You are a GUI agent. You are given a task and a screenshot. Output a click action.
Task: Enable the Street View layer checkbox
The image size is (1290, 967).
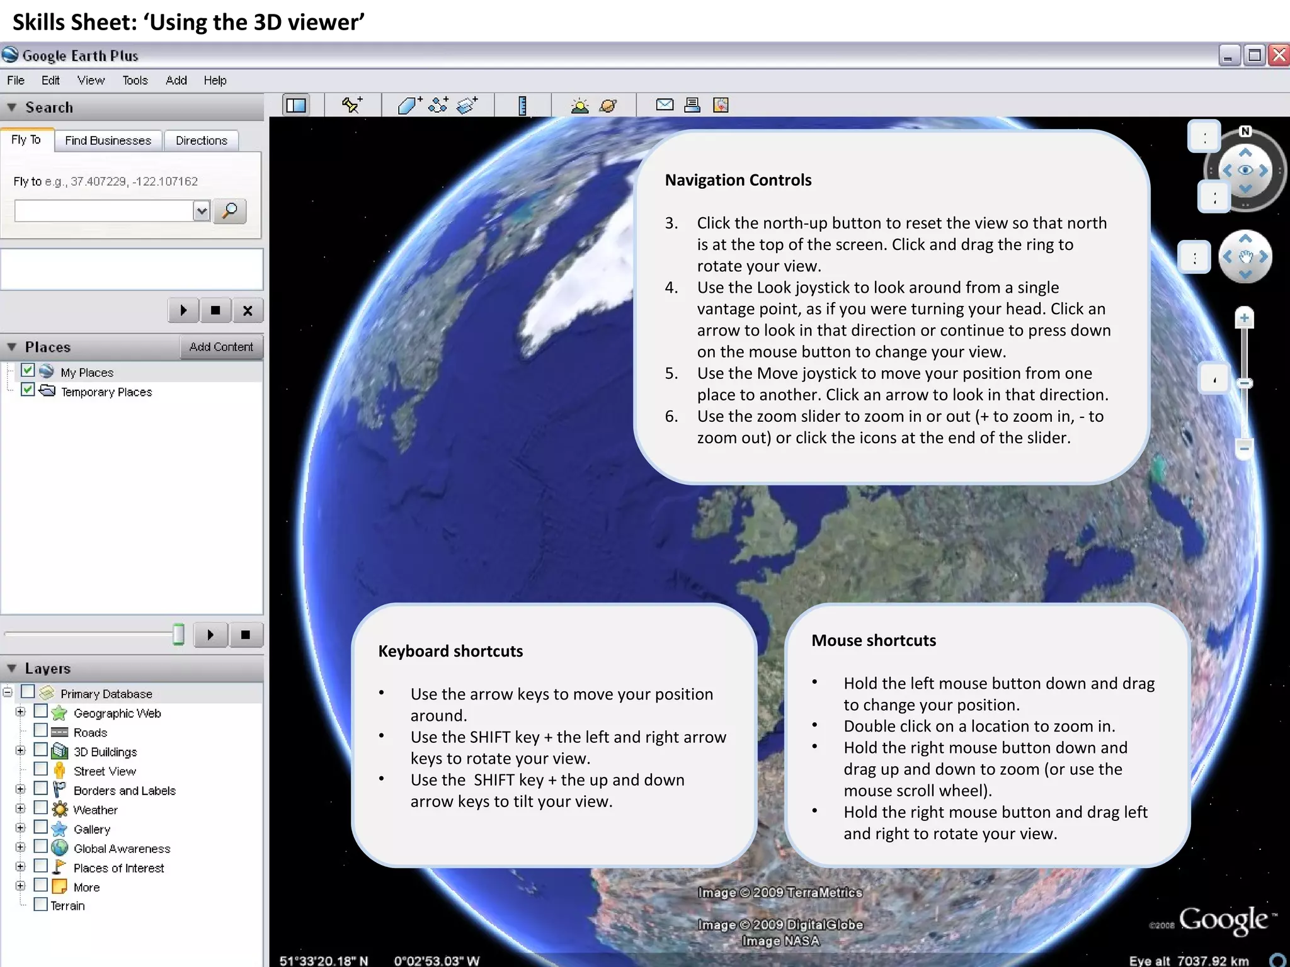(41, 769)
